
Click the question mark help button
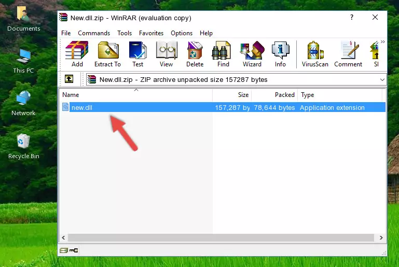pyautogui.click(x=352, y=17)
